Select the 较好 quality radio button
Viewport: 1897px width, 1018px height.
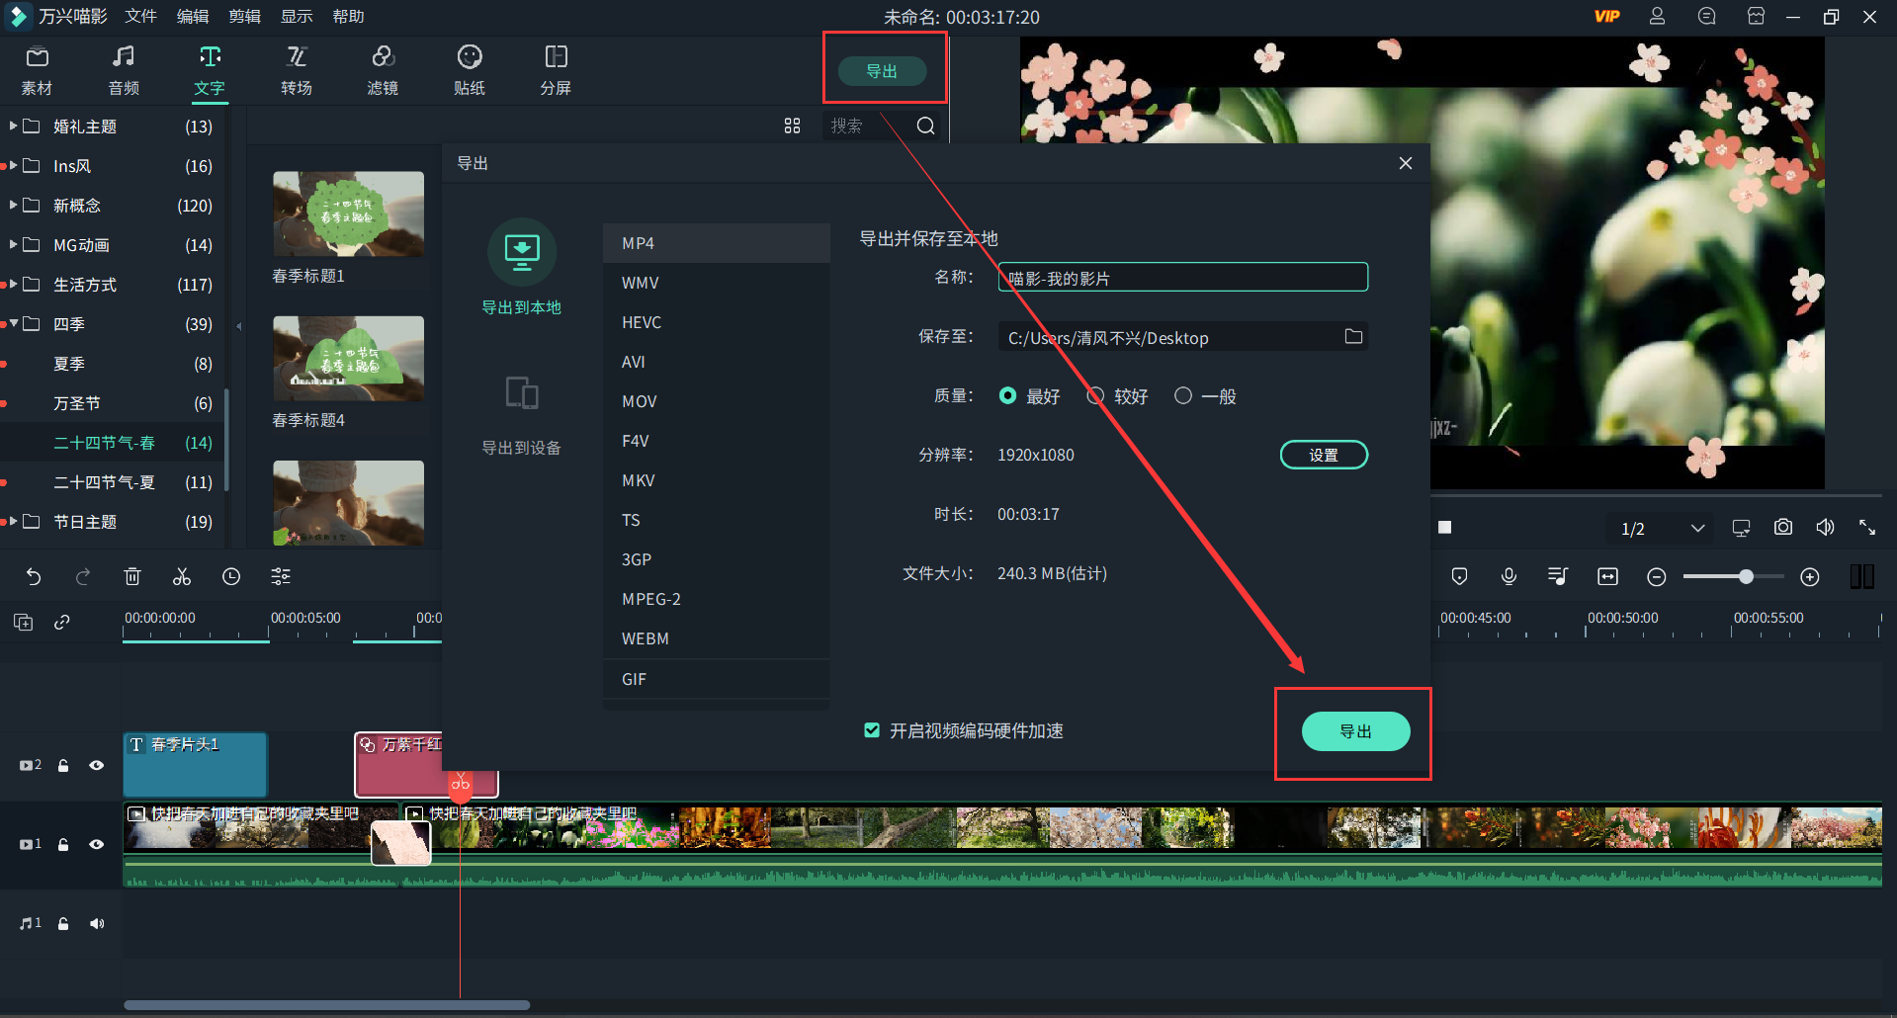point(1093,395)
